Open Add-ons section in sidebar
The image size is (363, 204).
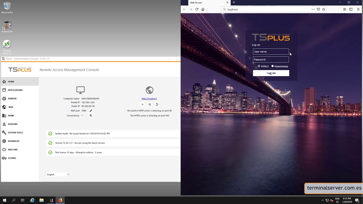(20, 150)
